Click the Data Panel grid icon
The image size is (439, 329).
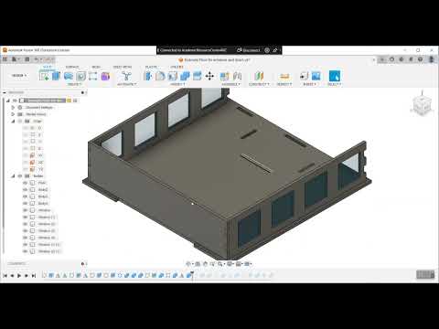click(x=5, y=59)
